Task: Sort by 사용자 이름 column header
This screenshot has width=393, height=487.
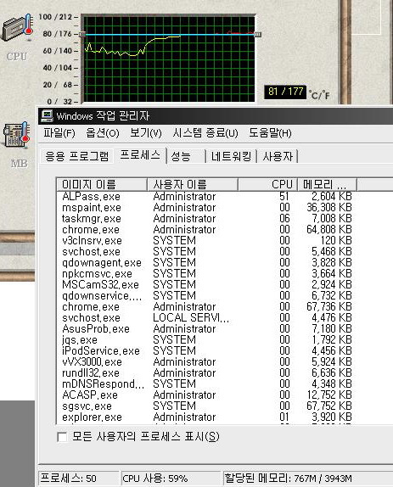Action: coord(193,184)
